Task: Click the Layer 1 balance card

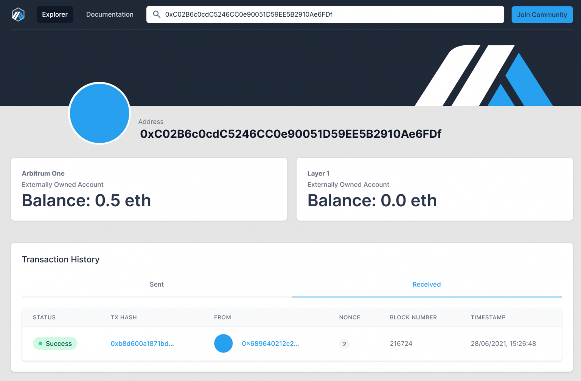Action: tap(435, 189)
